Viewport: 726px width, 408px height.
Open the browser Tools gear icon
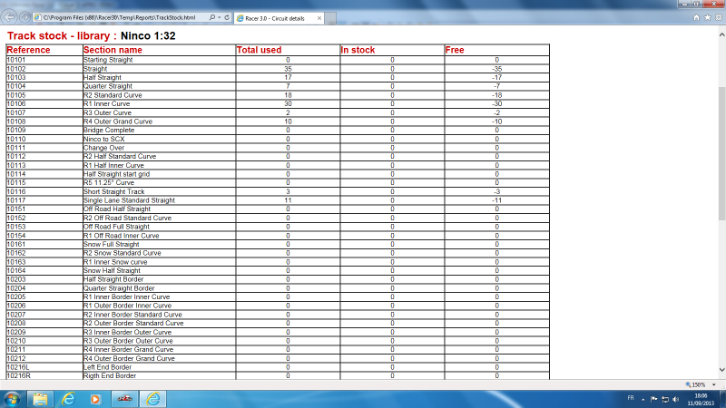pyautogui.click(x=717, y=17)
